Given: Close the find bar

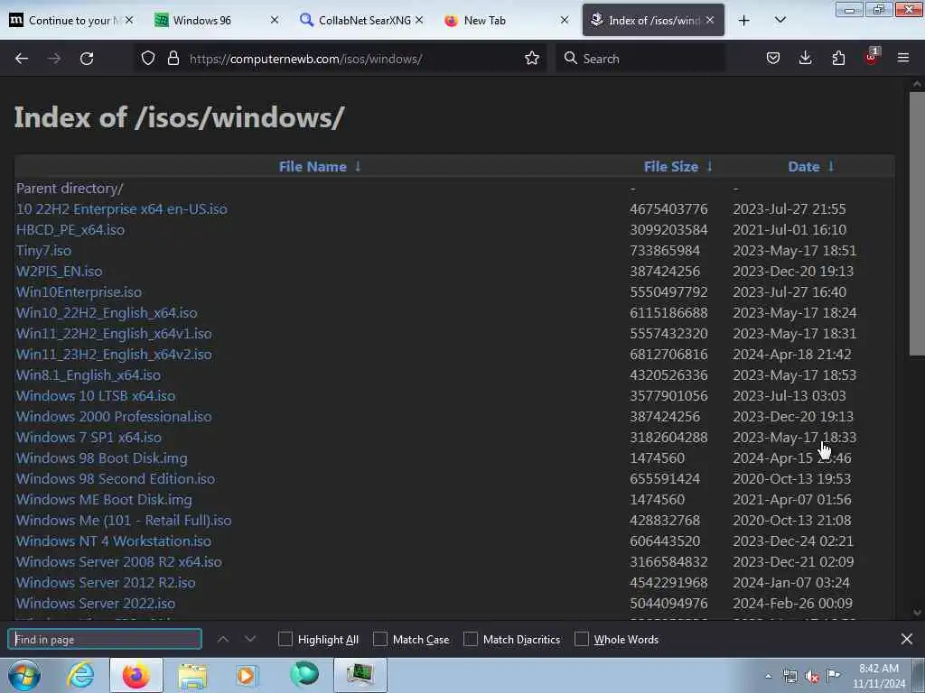Looking at the screenshot, I should pyautogui.click(x=907, y=640).
